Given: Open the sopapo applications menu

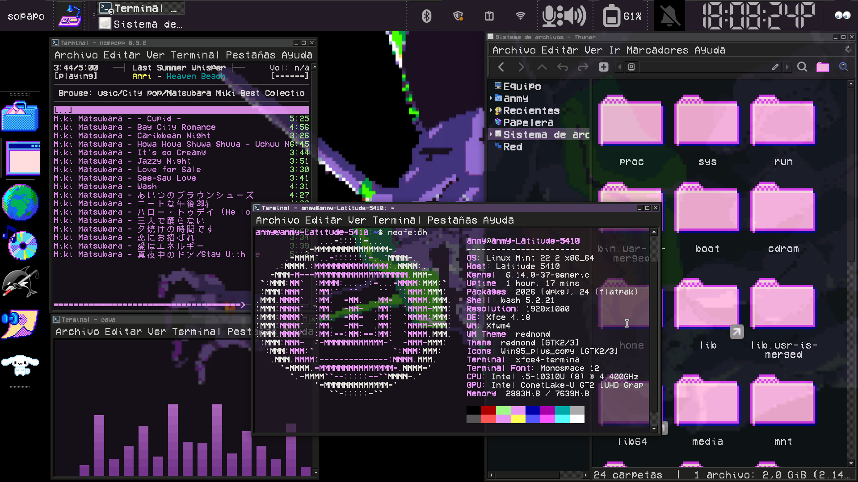Looking at the screenshot, I should [26, 16].
